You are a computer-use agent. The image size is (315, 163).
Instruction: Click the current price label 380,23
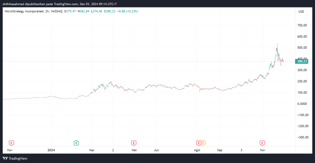pyautogui.click(x=301, y=61)
